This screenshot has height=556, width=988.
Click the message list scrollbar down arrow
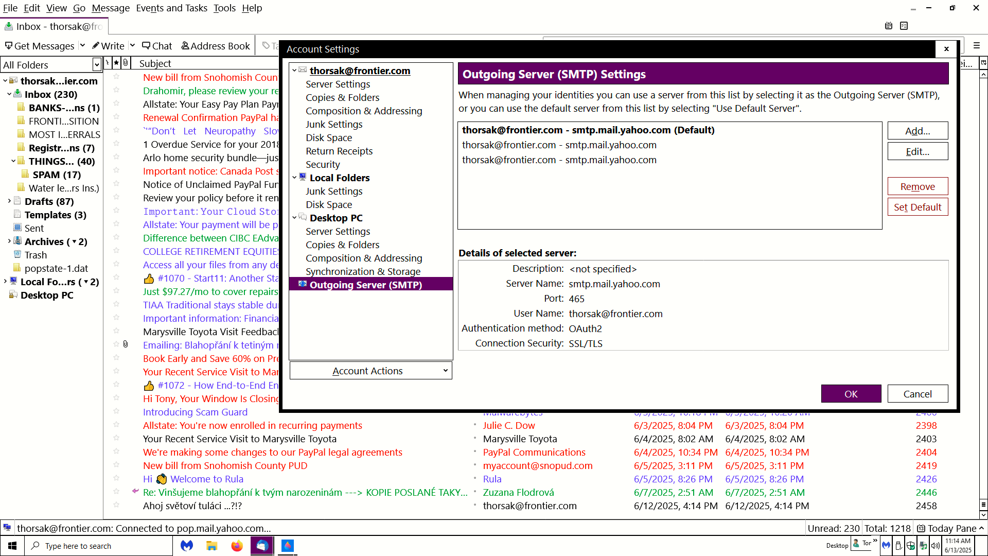pos(983,514)
